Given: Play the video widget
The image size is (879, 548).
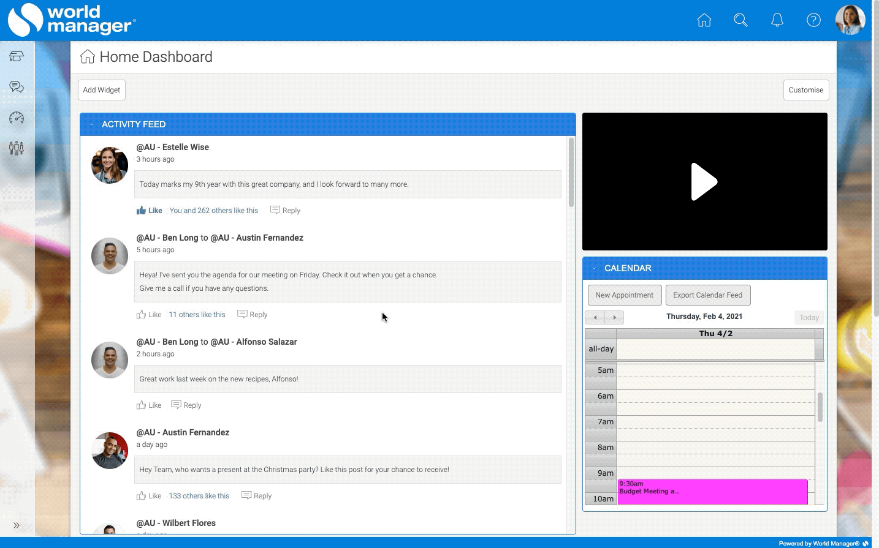Looking at the screenshot, I should point(704,181).
